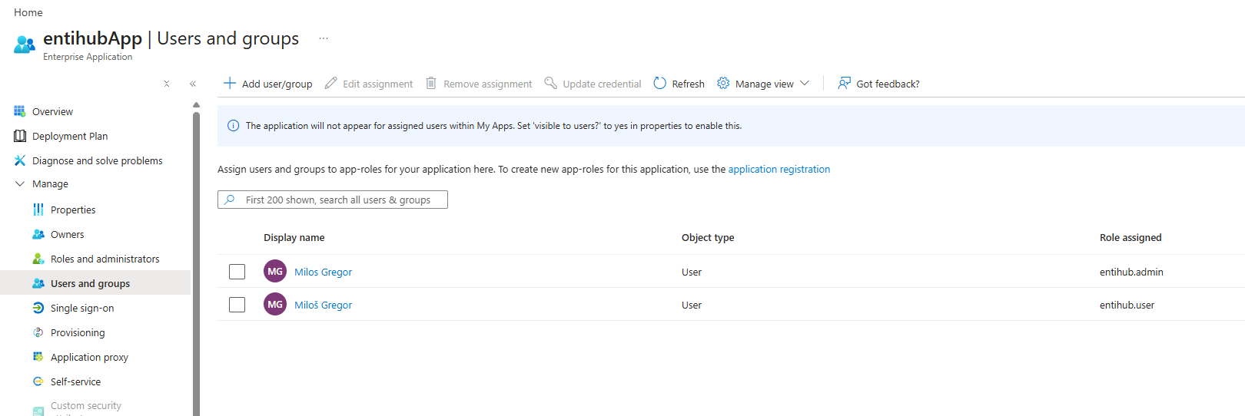Viewport: 1245px width, 416px height.
Task: Open Overview in the sidebar
Action: (52, 111)
